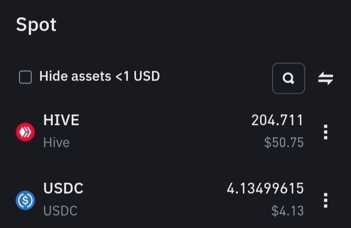Select the red HIVE coin logo
Image resolution: width=351 pixels, height=228 pixels.
click(x=25, y=132)
